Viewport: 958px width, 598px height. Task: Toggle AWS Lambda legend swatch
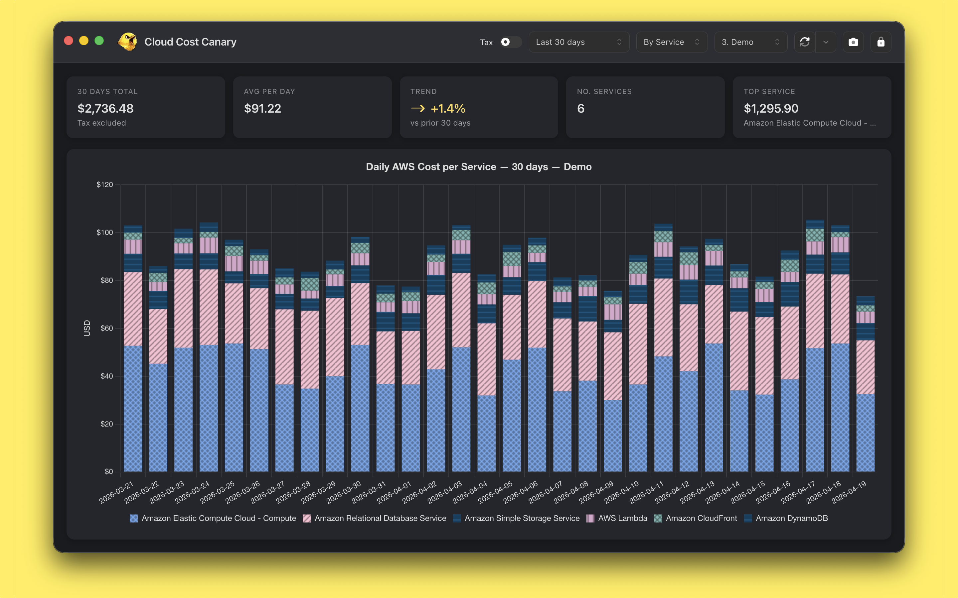pos(590,518)
